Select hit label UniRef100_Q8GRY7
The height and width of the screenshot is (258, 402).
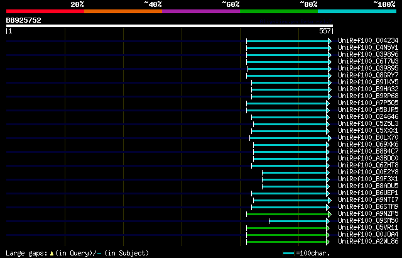tap(368, 76)
